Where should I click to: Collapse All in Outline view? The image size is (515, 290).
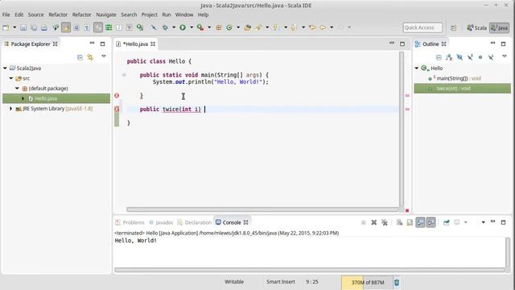coord(439,57)
